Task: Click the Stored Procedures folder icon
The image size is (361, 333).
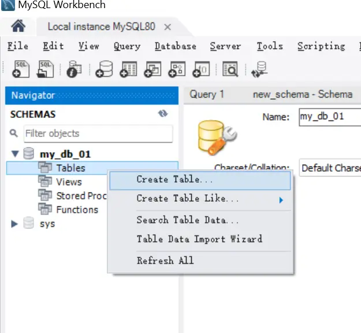Action: [x=45, y=195]
